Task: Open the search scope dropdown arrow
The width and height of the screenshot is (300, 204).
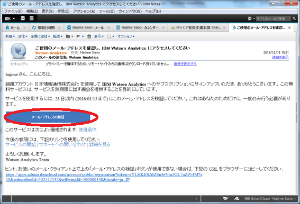Action: [254, 18]
